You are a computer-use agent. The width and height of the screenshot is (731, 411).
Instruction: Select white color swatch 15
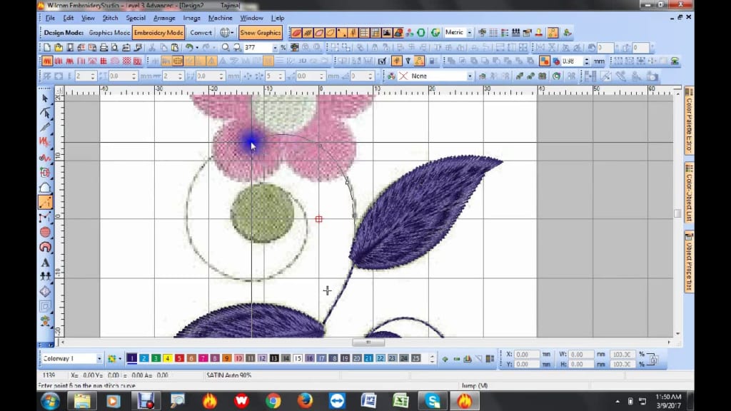pos(298,358)
